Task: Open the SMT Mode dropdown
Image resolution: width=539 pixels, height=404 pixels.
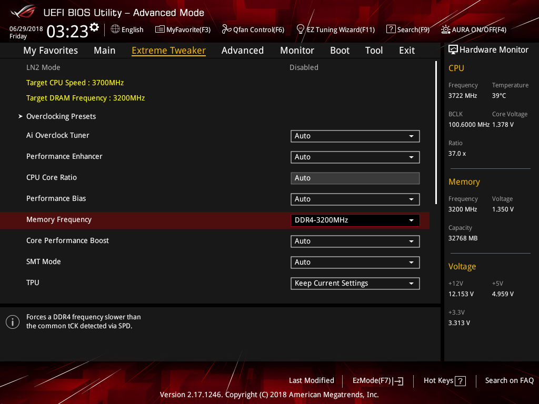Action: pyautogui.click(x=355, y=262)
